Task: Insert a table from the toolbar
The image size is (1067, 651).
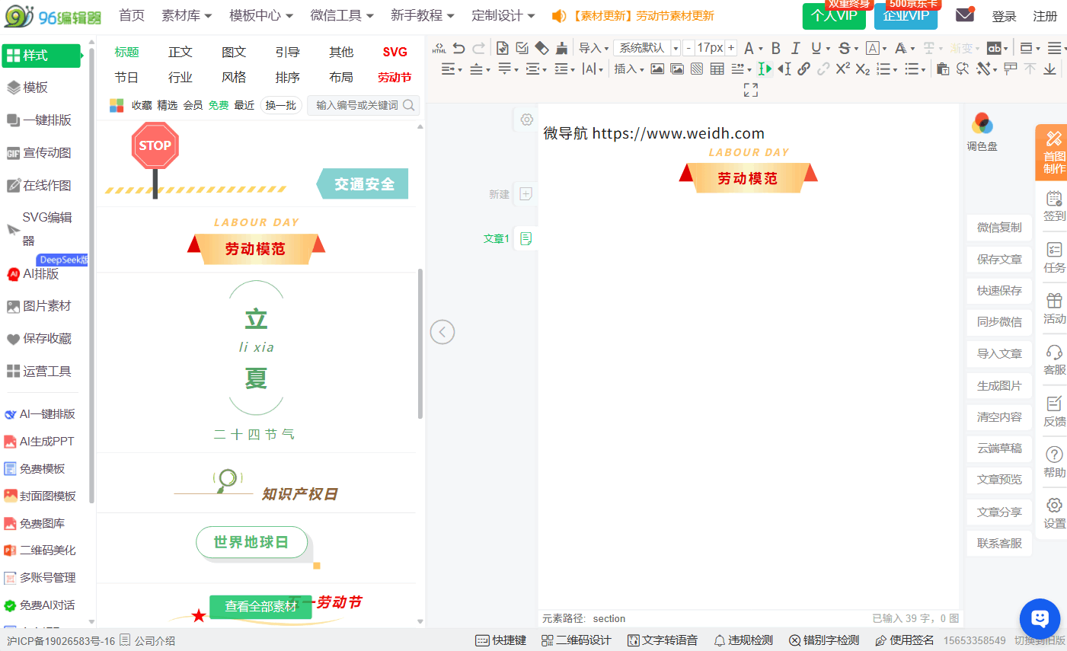Action: point(717,69)
